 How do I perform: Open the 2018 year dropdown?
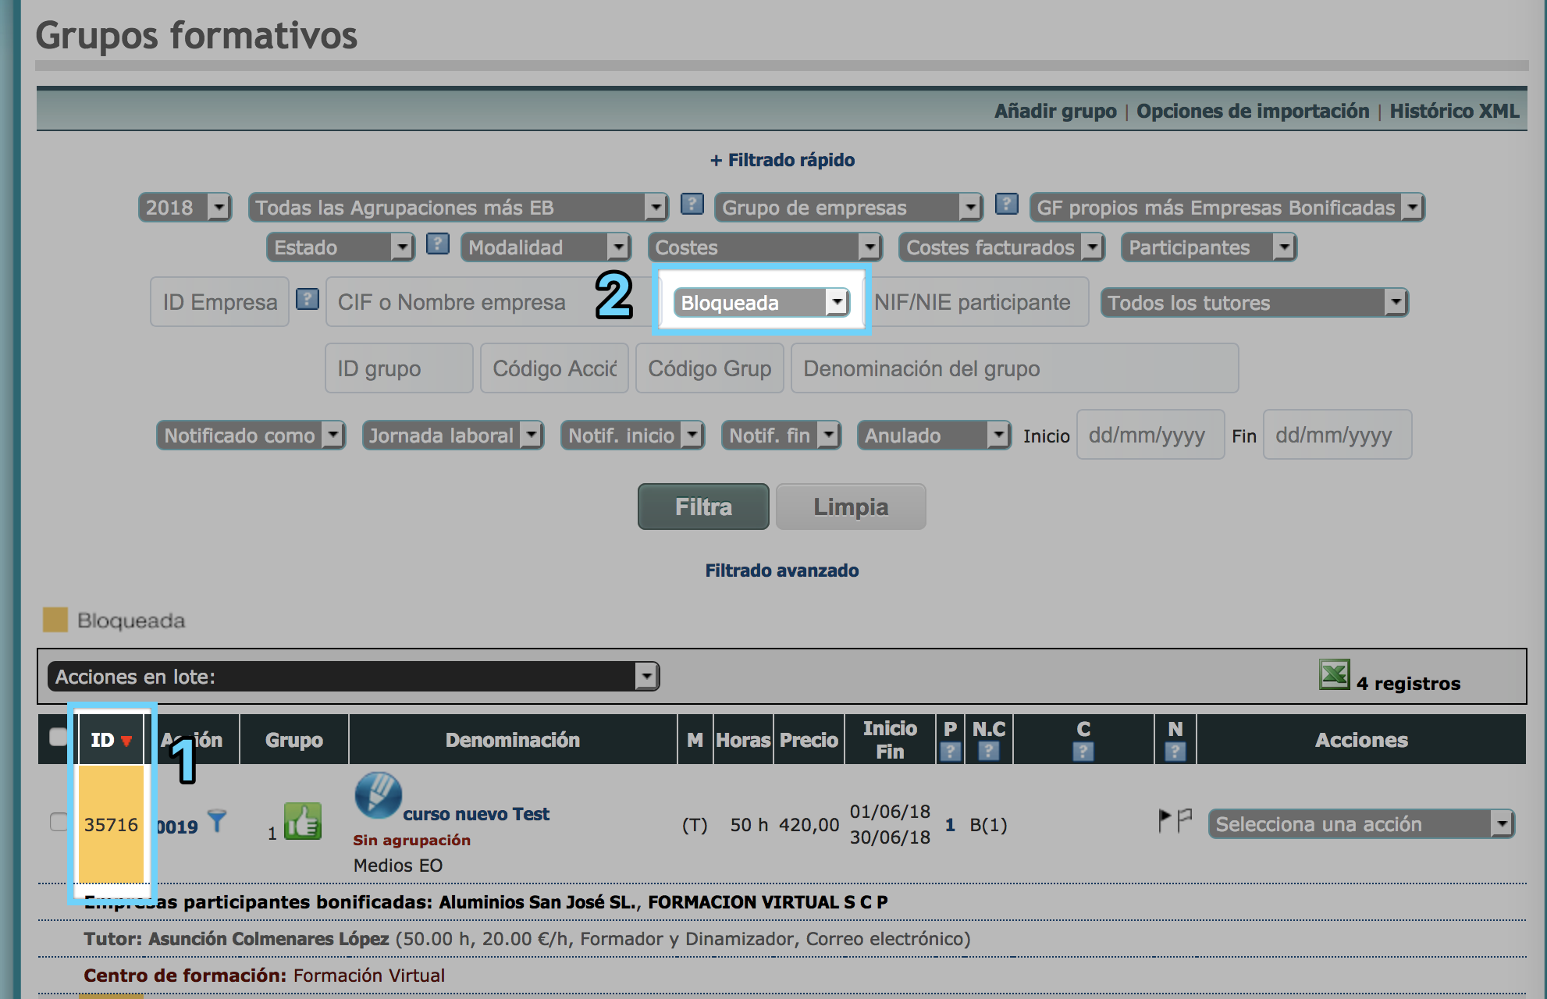(x=185, y=208)
